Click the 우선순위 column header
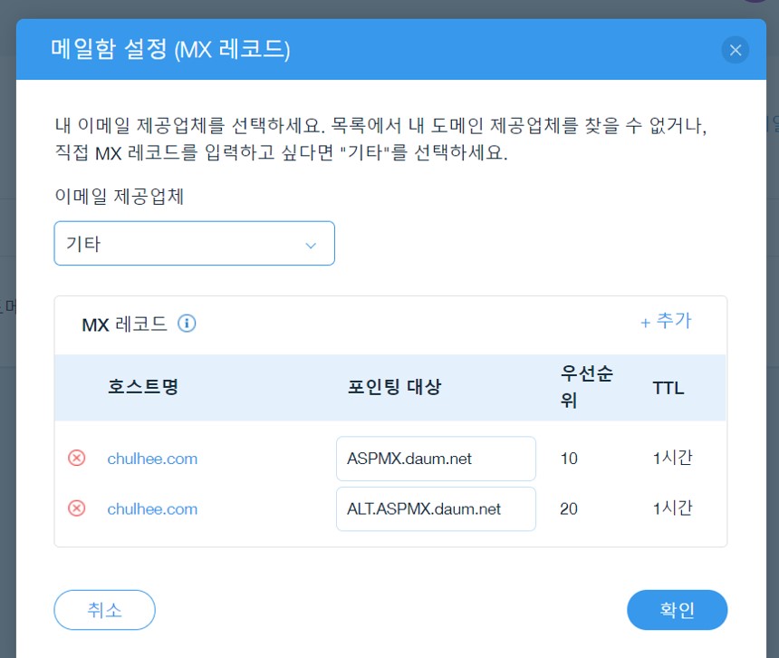779x658 pixels. [x=586, y=387]
